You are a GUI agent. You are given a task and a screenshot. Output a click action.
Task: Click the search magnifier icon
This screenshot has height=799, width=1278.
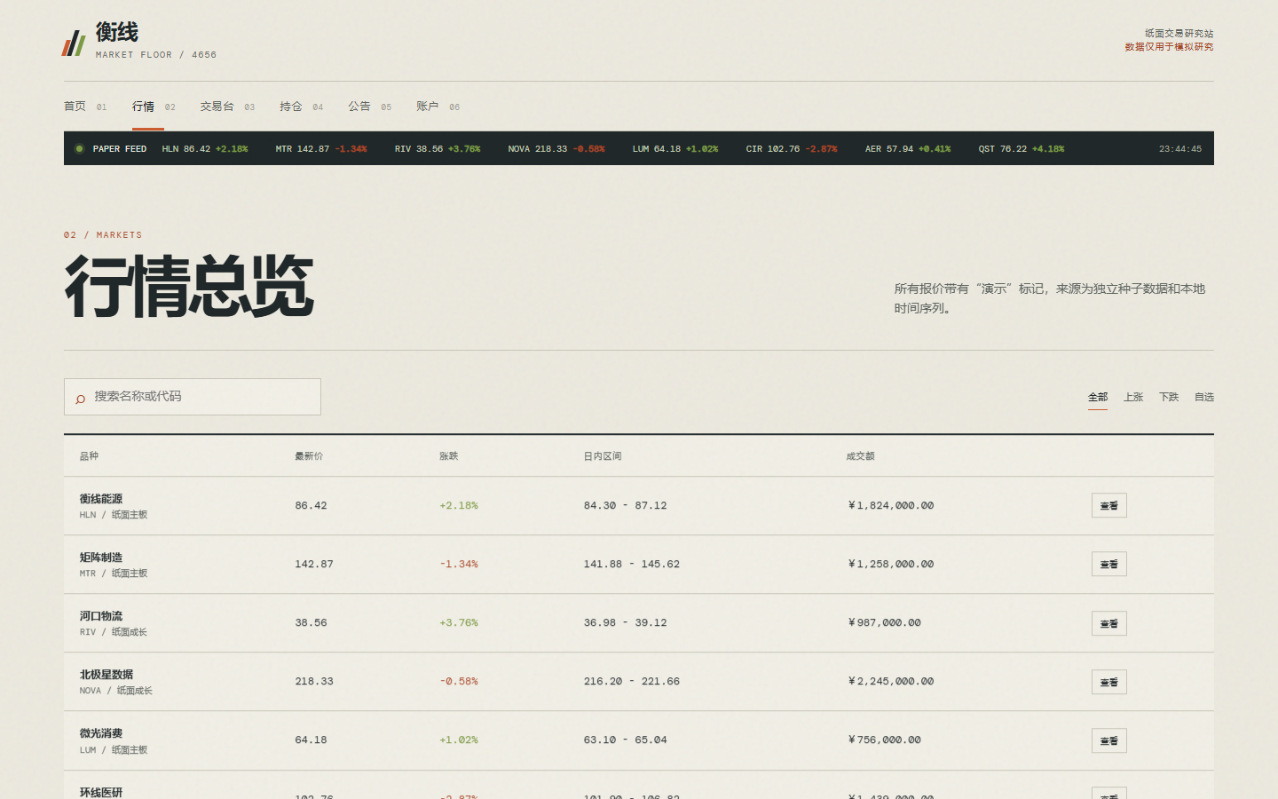81,399
